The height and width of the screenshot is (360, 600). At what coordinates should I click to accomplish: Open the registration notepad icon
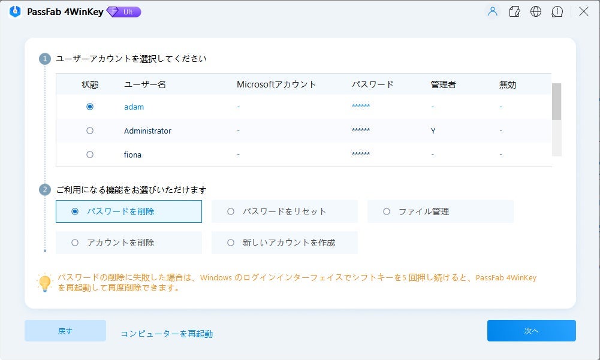click(514, 12)
